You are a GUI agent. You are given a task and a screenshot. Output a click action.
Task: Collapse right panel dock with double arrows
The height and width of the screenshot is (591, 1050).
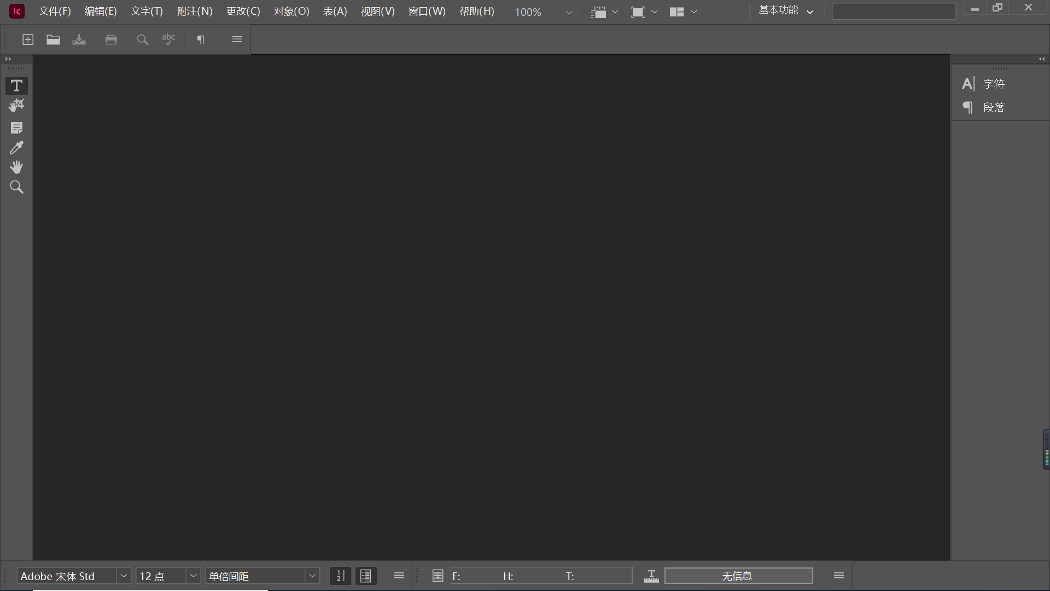coord(1042,59)
